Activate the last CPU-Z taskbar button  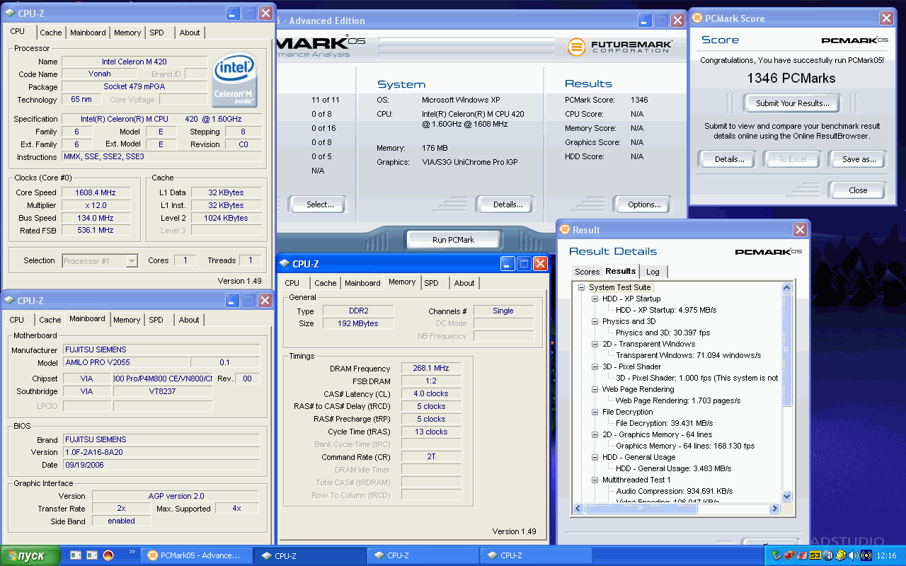(536, 555)
